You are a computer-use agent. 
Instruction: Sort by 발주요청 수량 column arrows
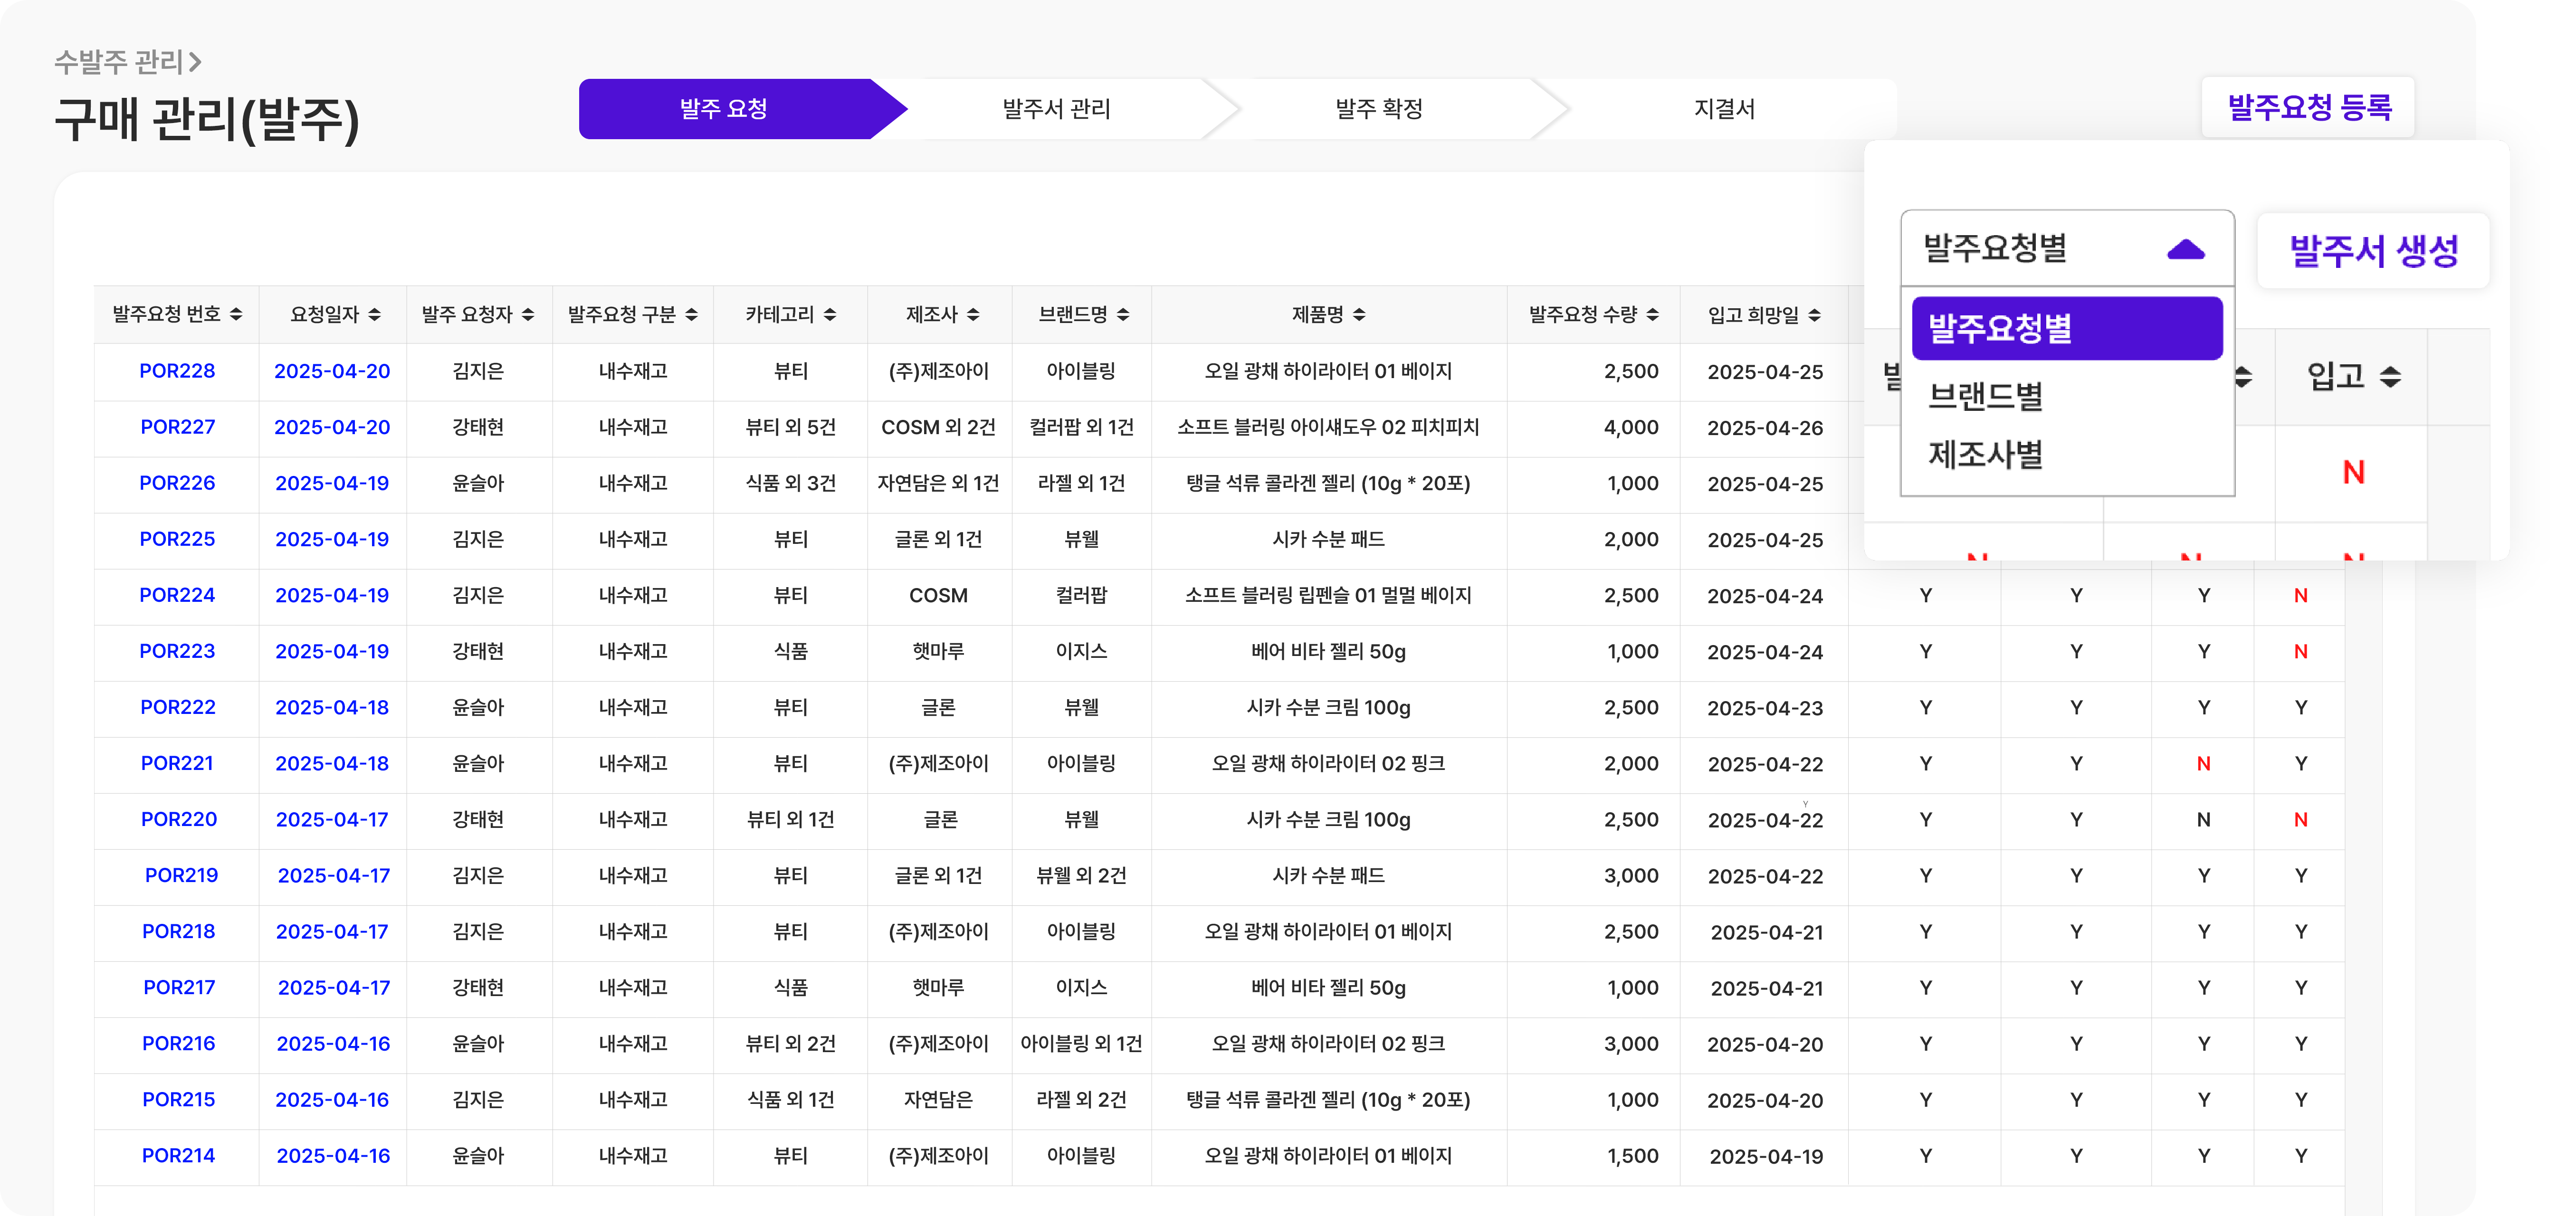pos(1652,315)
